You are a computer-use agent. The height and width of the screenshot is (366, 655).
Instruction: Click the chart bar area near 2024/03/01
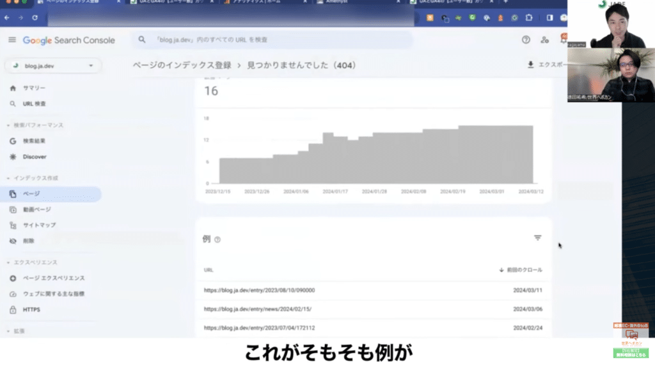[492, 155]
